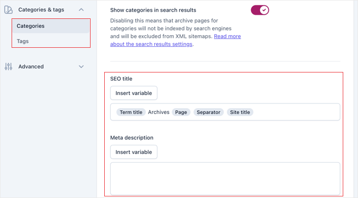Select the Separator variable chip
Image resolution: width=358 pixels, height=198 pixels.
tap(208, 112)
